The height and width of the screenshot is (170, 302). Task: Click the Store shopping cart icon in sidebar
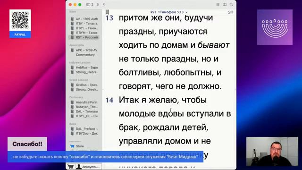(72, 146)
